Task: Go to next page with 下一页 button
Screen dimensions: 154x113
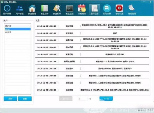Action: pyautogui.click(x=106, y=99)
